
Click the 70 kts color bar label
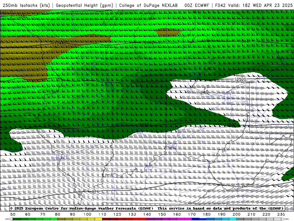pos(43,214)
